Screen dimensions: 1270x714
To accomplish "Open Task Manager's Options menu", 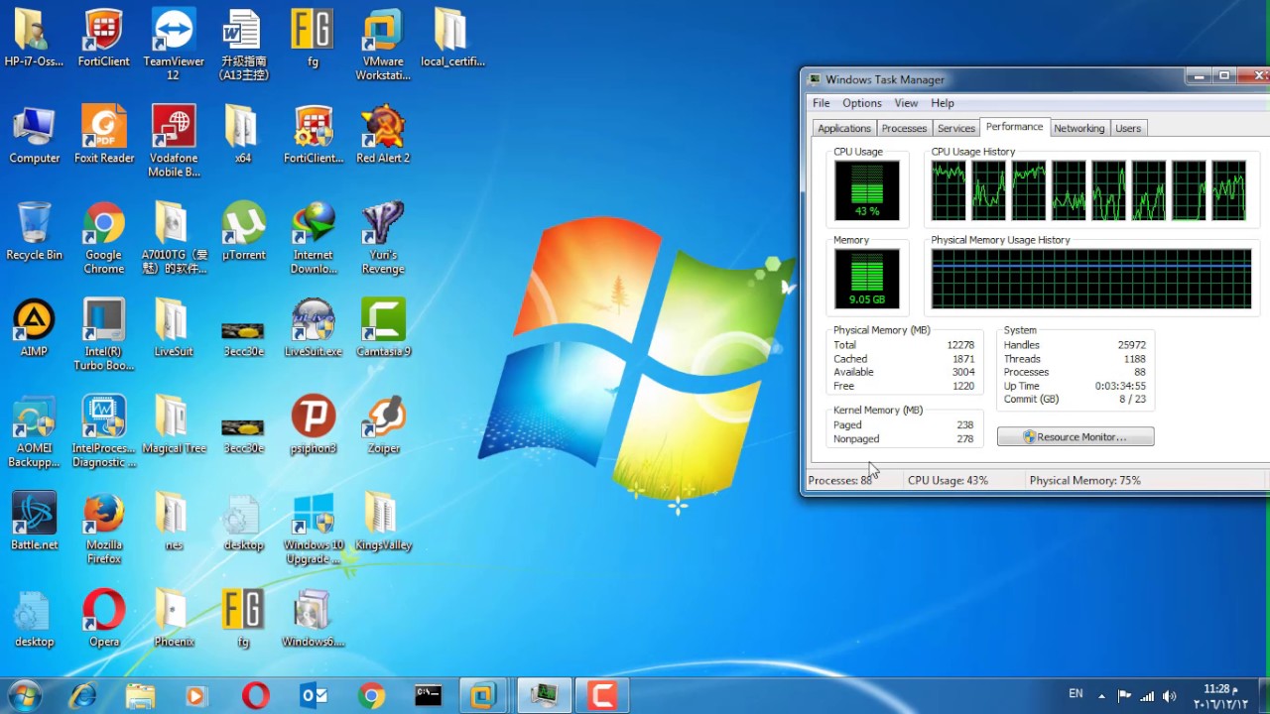I will 862,103.
